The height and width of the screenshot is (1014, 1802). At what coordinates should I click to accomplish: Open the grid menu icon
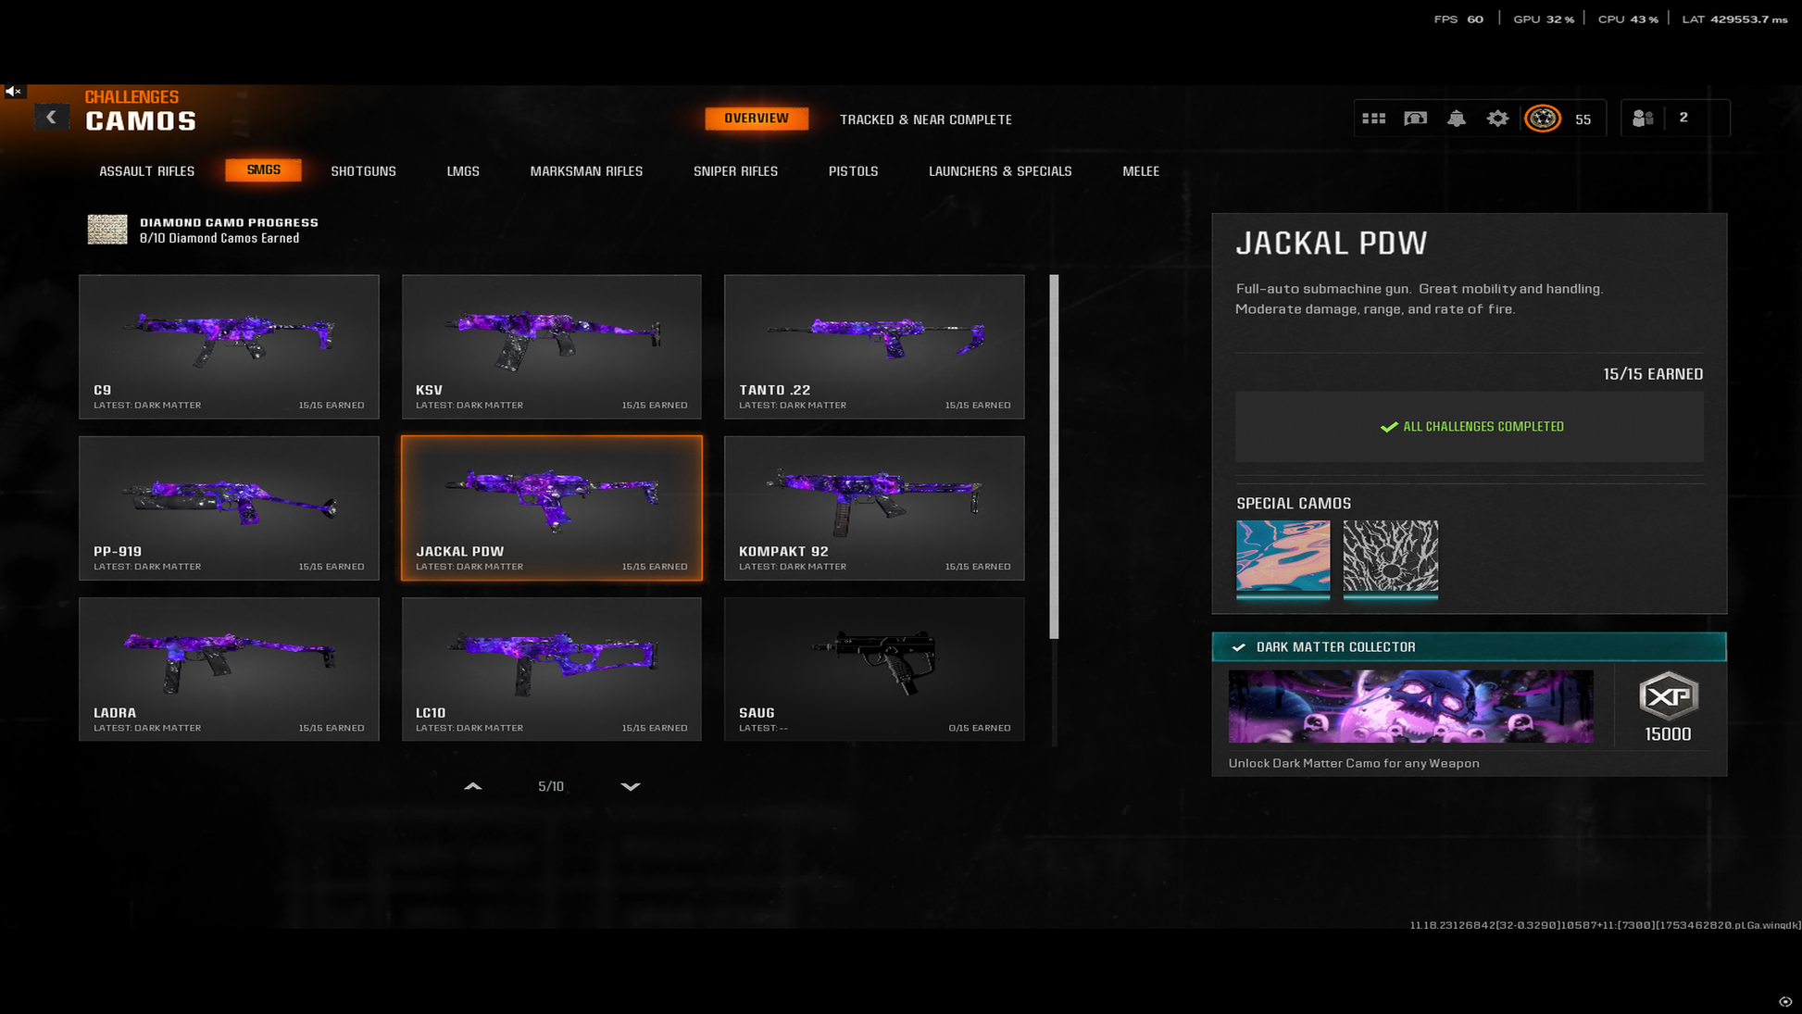(1373, 119)
